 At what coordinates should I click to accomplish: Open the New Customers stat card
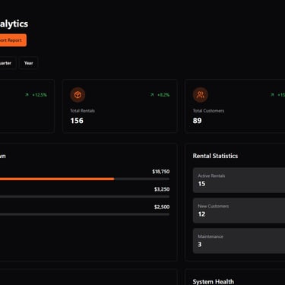(x=239, y=211)
